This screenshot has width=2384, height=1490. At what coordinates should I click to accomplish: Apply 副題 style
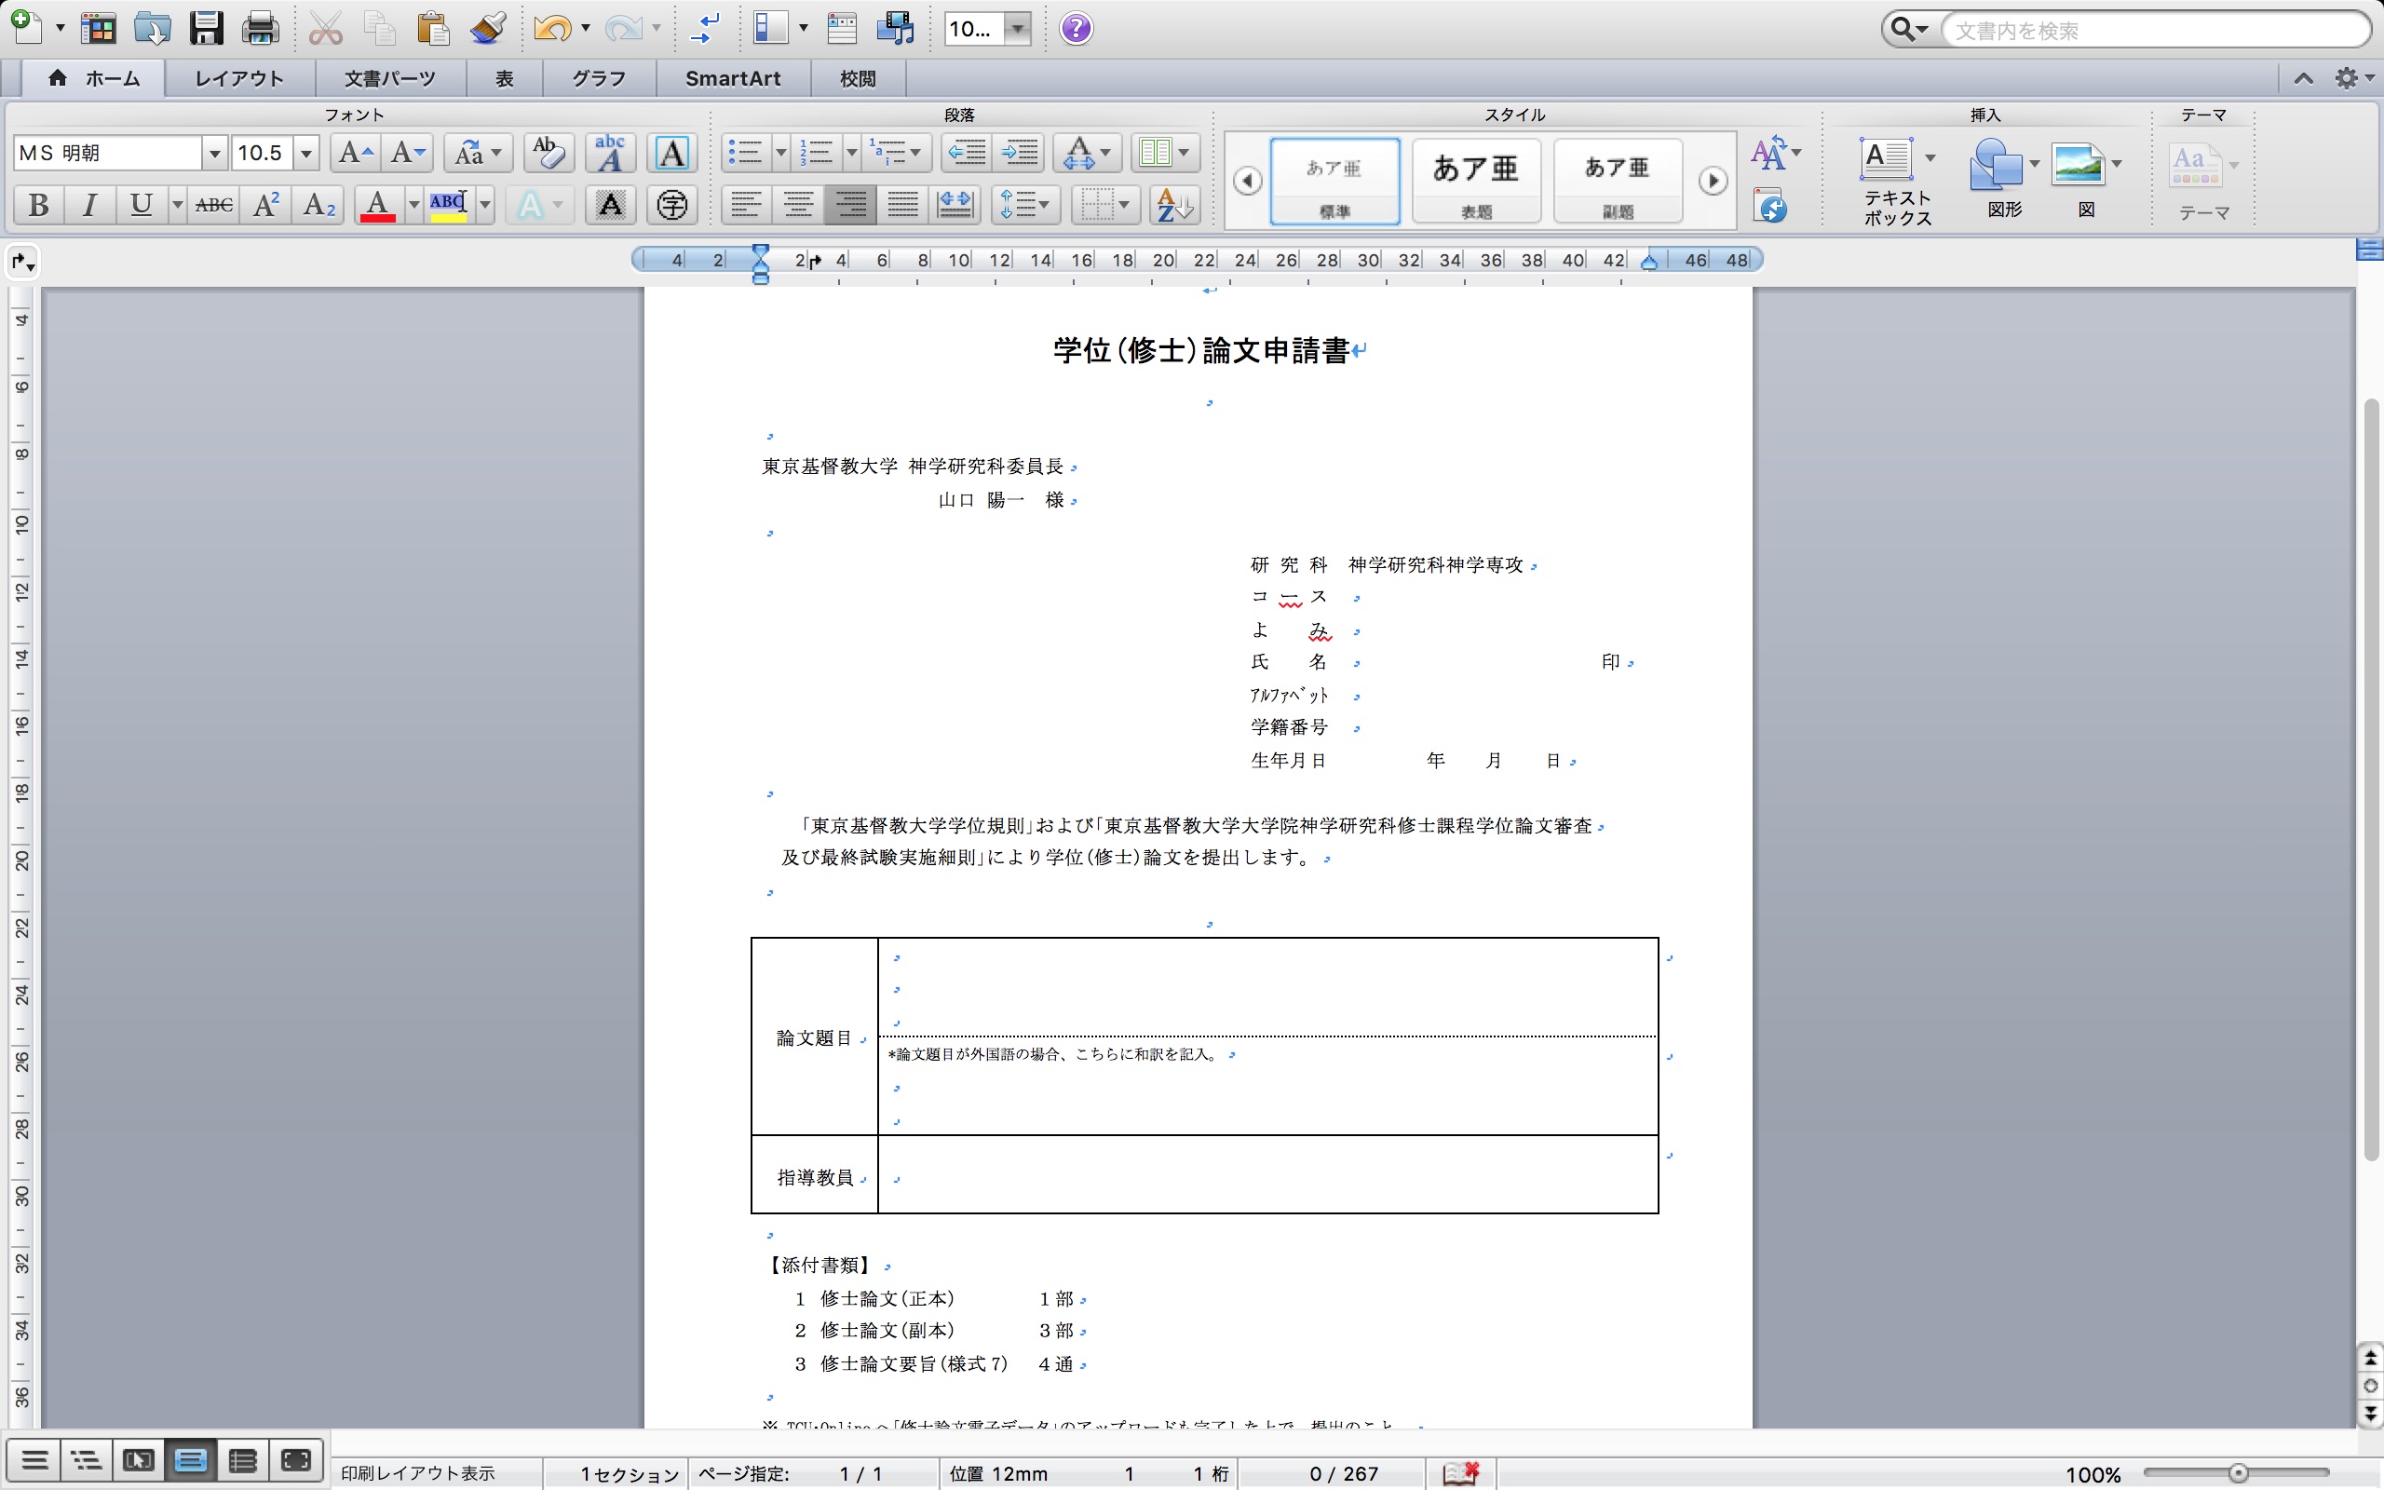(x=1618, y=182)
